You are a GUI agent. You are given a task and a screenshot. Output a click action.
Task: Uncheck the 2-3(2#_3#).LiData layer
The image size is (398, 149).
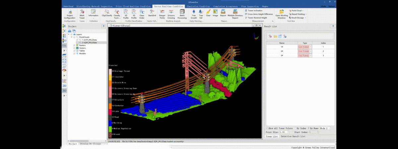pos(77,43)
